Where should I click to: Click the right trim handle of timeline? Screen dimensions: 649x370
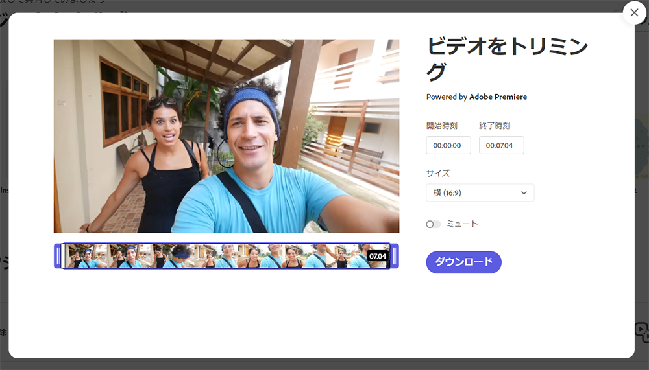point(395,256)
